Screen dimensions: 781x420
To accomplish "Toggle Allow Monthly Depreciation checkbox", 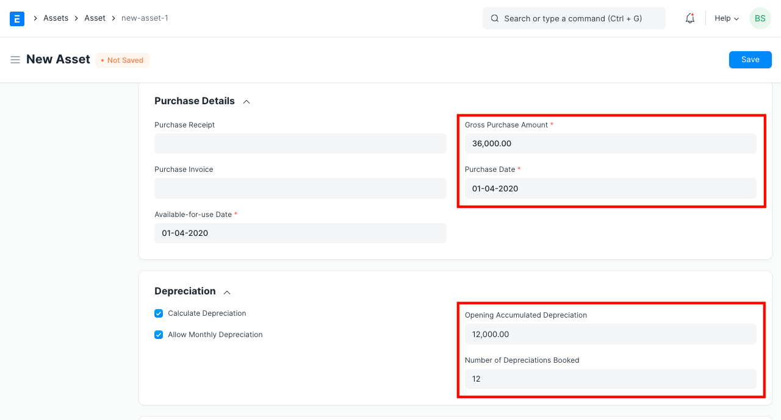I will (x=159, y=335).
